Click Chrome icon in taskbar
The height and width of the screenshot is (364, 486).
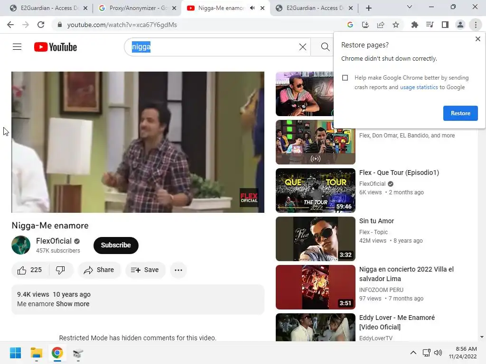(x=57, y=353)
